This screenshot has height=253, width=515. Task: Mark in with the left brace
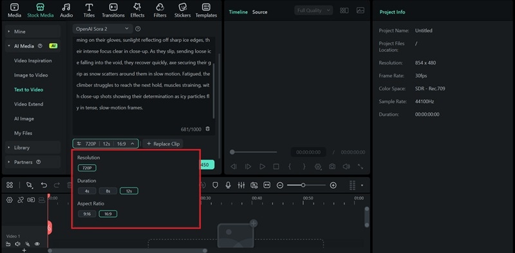[x=290, y=167]
